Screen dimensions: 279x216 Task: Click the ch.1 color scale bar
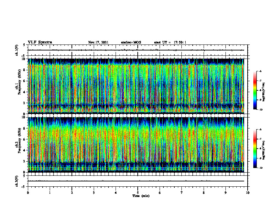[x=255, y=90]
